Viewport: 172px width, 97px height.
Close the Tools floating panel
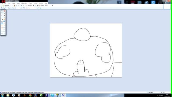point(5,11)
